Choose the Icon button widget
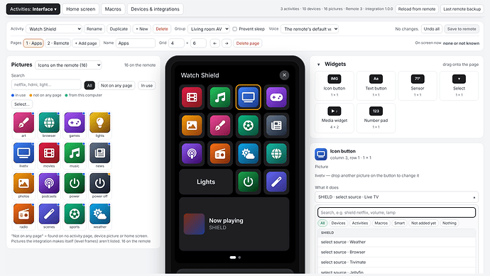The width and height of the screenshot is (490, 276). point(334,86)
